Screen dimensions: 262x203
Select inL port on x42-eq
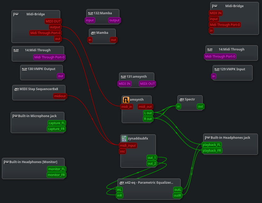click(x=119, y=190)
